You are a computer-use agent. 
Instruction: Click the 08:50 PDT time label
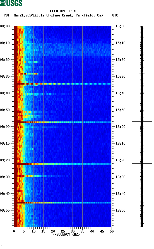click(x=5, y=110)
